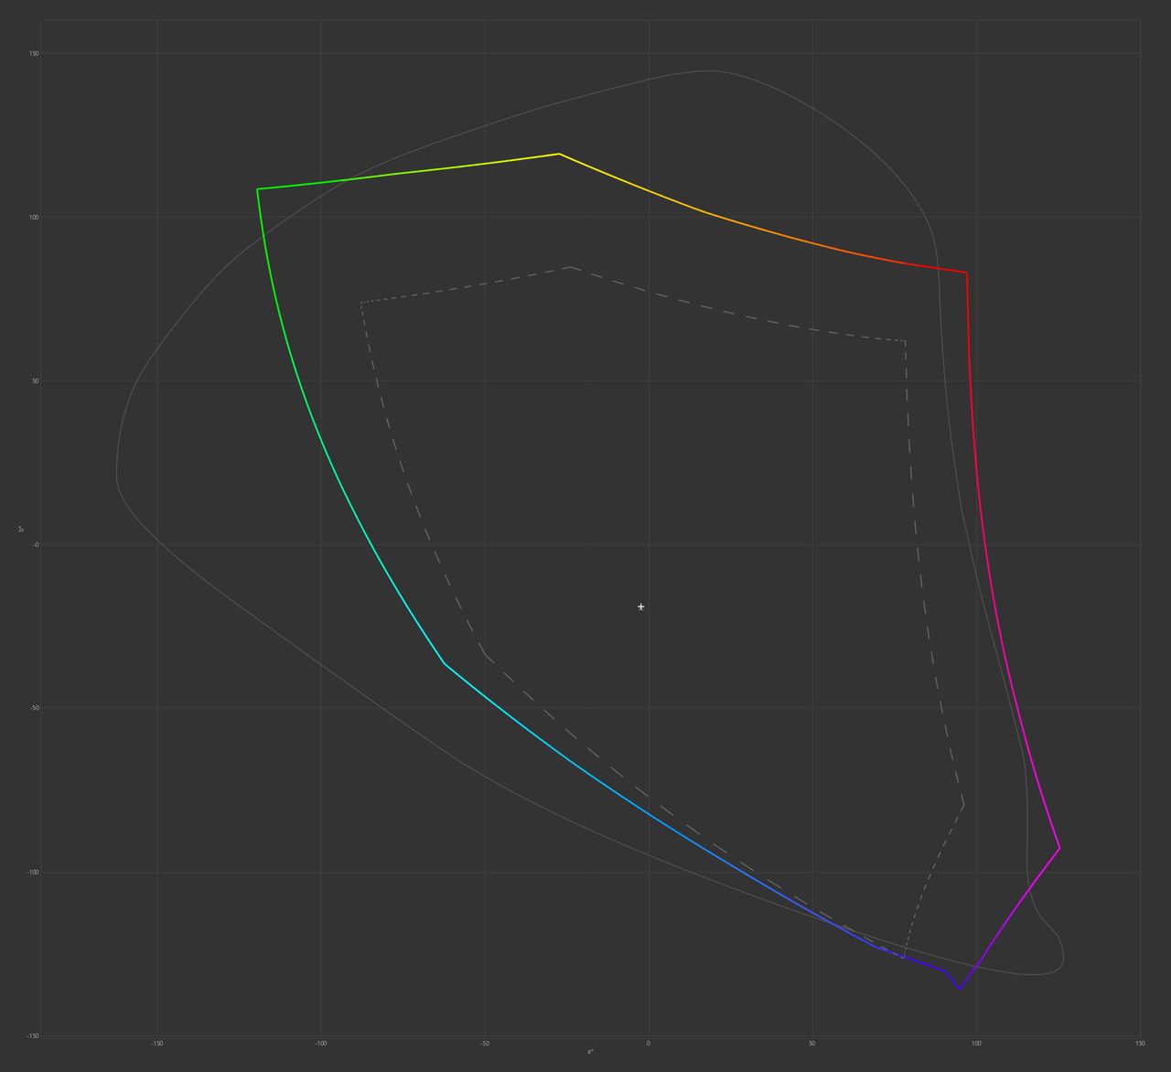Click the 0 label on horizontal axis
Viewport: 1171px width, 1072px height.
(x=648, y=1043)
